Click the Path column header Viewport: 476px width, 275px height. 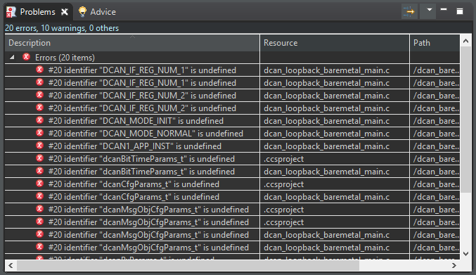point(435,43)
